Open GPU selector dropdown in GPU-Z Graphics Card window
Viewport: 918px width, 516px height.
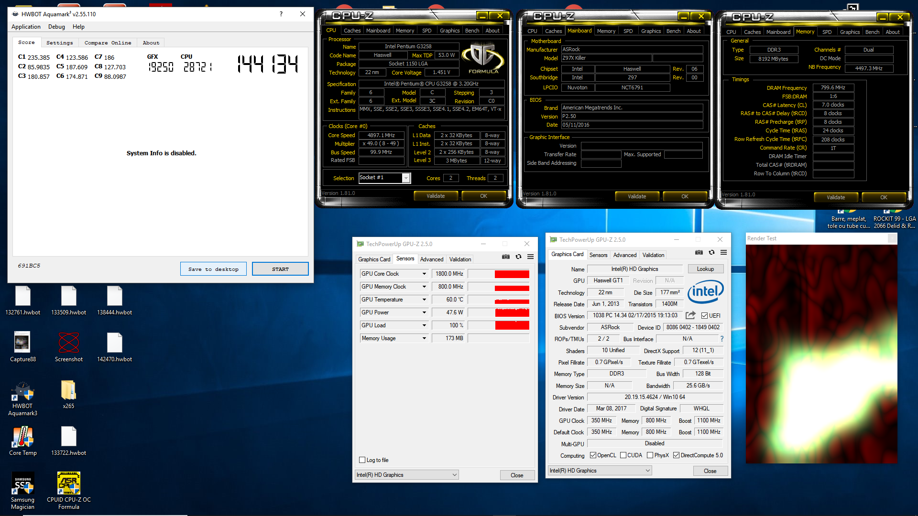(x=600, y=471)
